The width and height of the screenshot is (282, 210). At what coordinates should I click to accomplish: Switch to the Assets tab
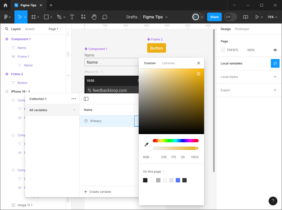tap(30, 29)
